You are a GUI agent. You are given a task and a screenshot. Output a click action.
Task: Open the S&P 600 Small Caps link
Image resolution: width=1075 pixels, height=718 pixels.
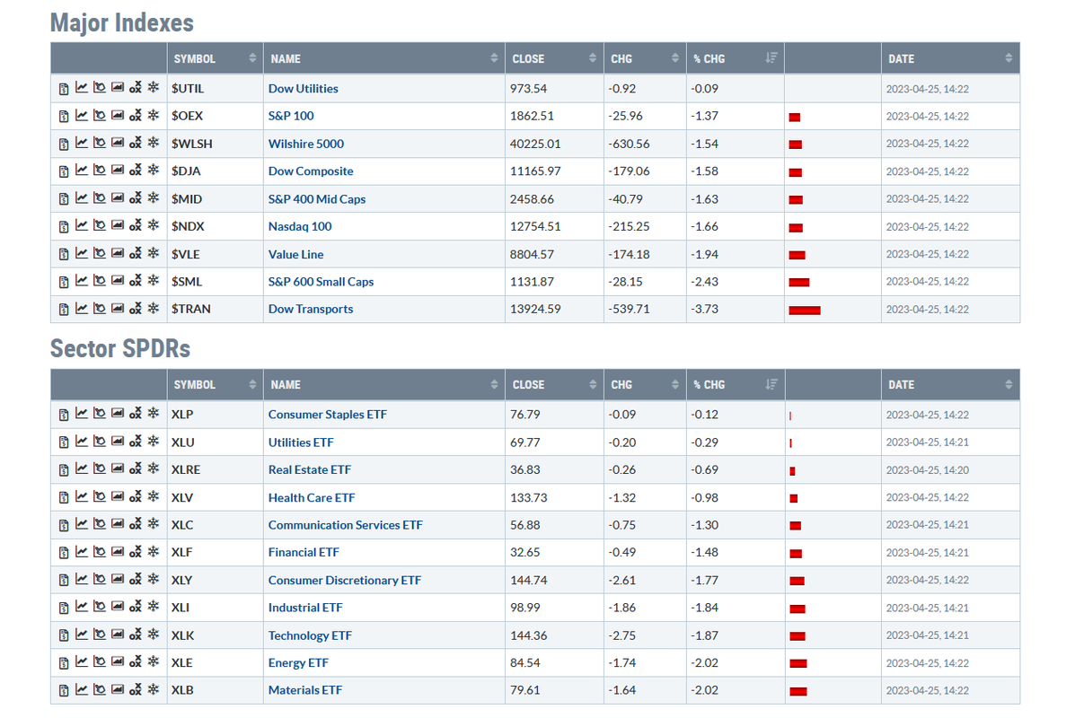[321, 282]
